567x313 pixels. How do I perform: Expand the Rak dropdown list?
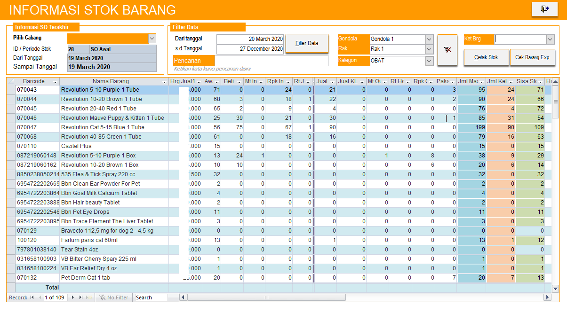(x=429, y=49)
